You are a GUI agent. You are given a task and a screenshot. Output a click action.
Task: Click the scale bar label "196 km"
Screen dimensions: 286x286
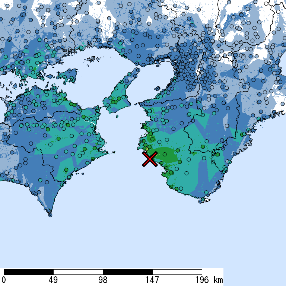(x=209, y=280)
